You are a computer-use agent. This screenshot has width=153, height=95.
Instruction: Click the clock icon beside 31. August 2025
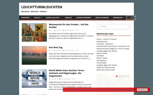[x=49, y=30]
